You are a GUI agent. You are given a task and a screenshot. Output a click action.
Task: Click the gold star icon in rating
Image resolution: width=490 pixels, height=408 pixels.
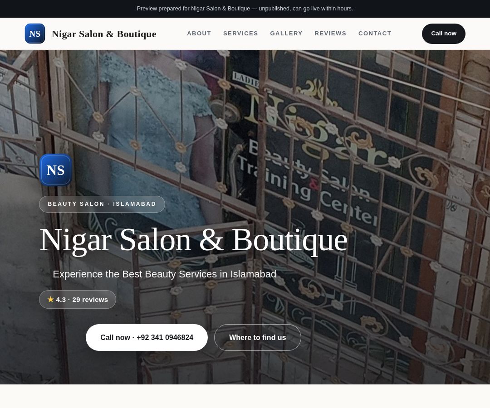[51, 299]
